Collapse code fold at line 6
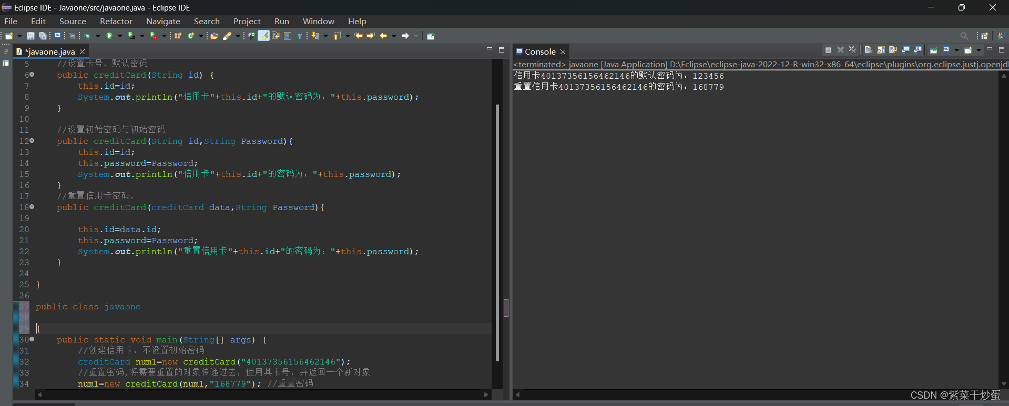Screen dimensions: 1009x406 coord(32,75)
